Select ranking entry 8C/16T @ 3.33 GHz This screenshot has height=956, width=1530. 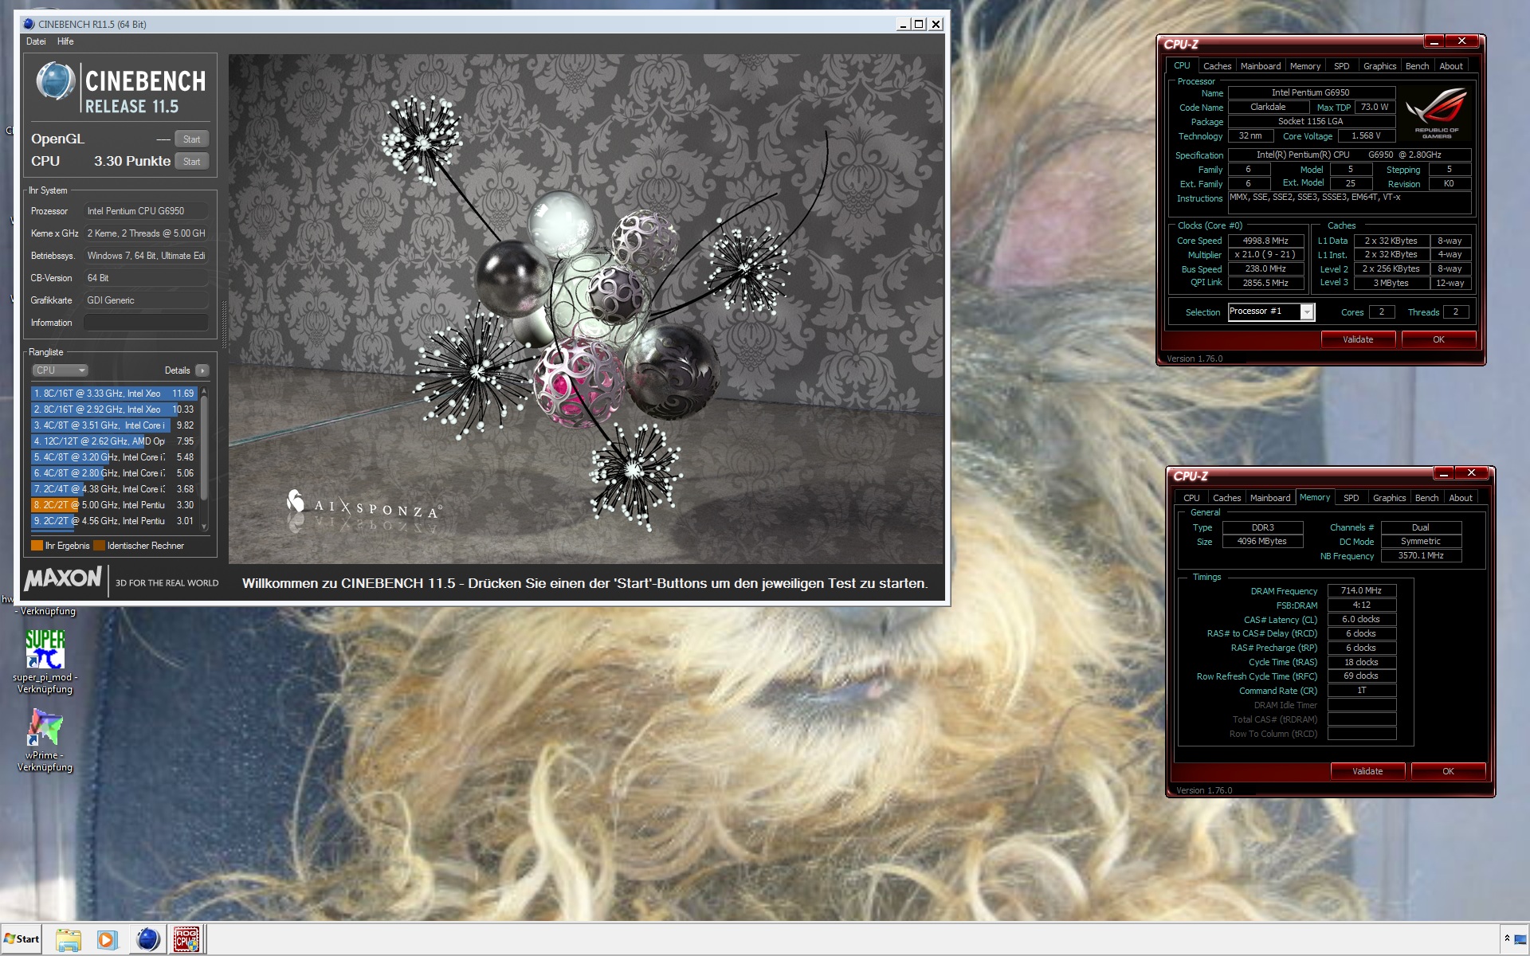point(114,394)
